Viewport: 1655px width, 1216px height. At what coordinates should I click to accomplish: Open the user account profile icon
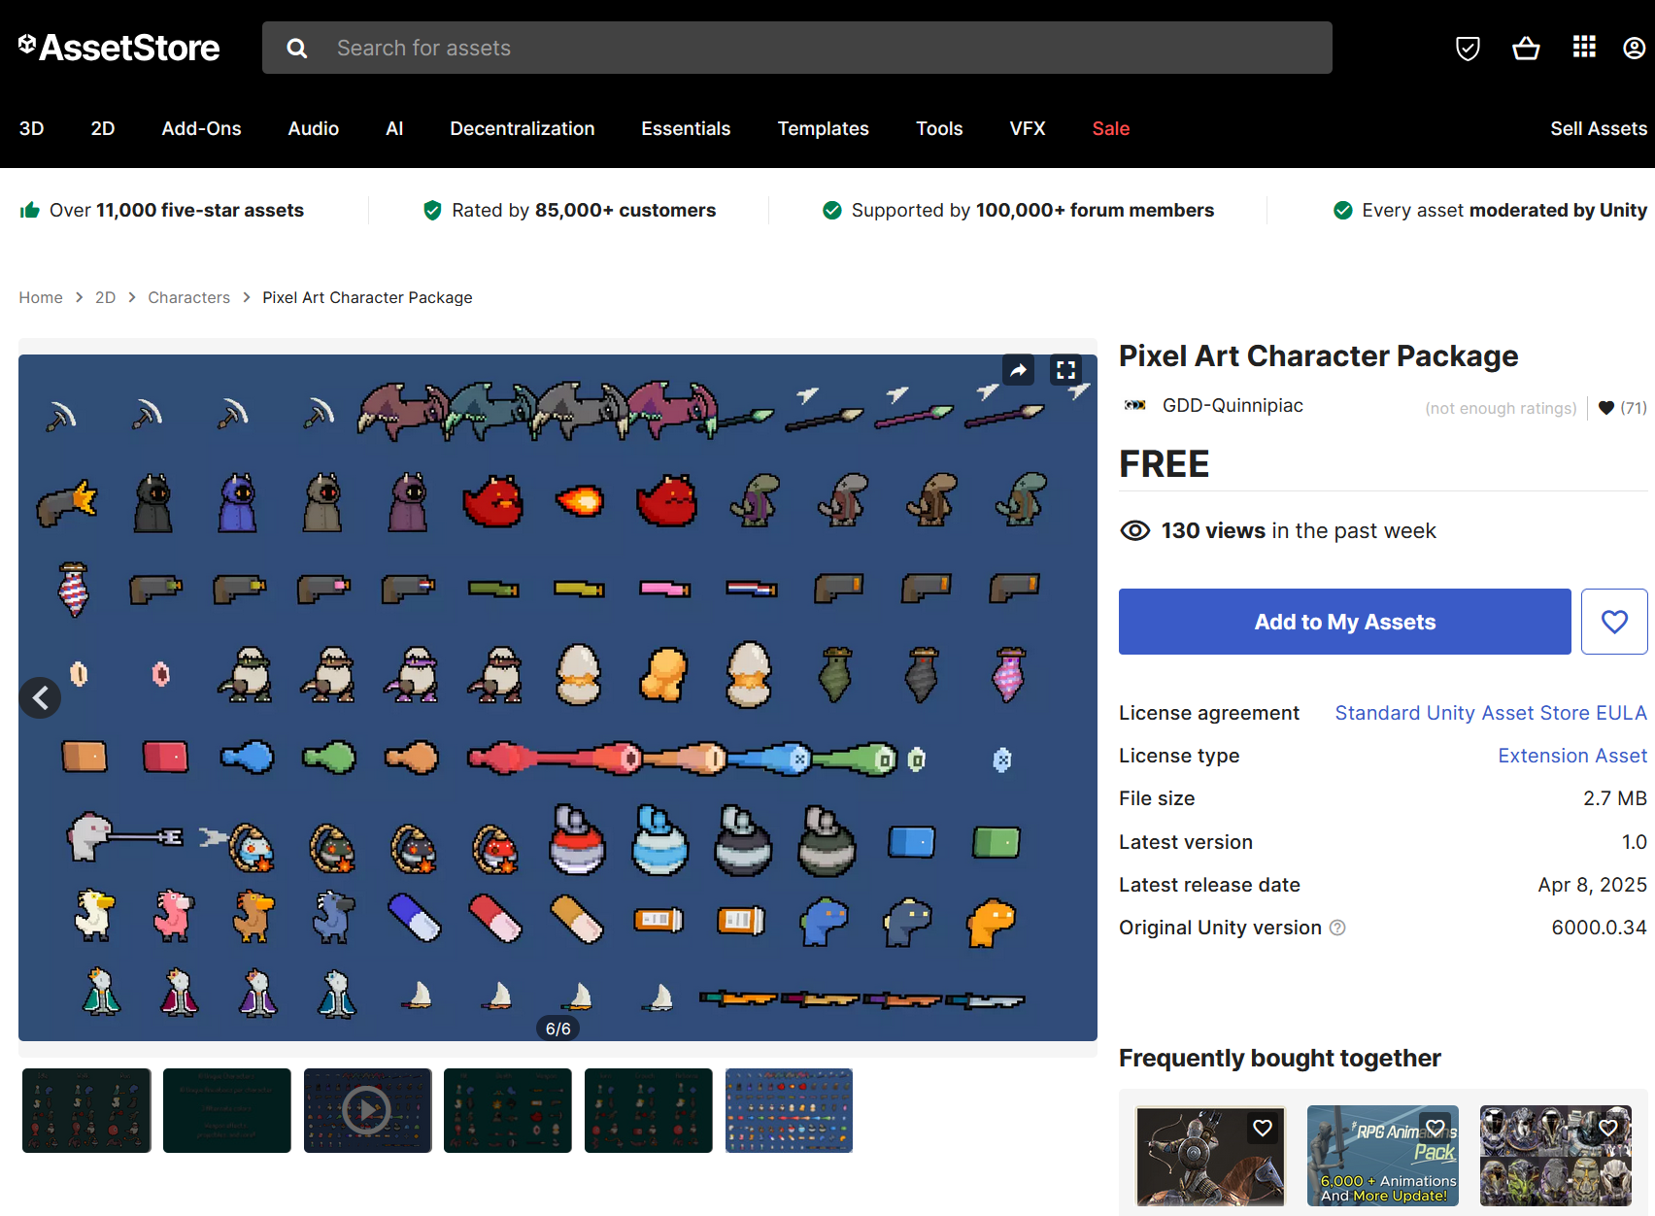pos(1635,48)
